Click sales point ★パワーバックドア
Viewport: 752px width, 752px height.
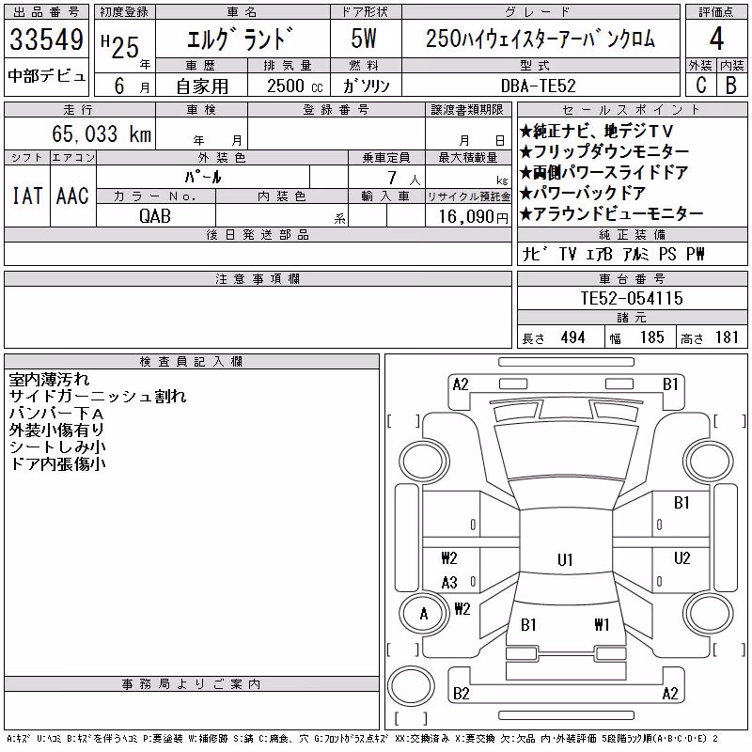pos(583,193)
